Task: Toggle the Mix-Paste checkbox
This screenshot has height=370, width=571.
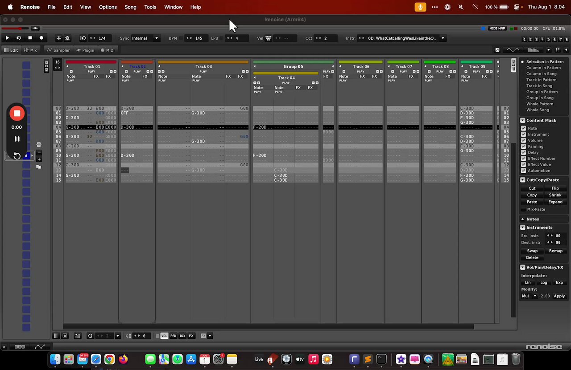Action: 524,209
